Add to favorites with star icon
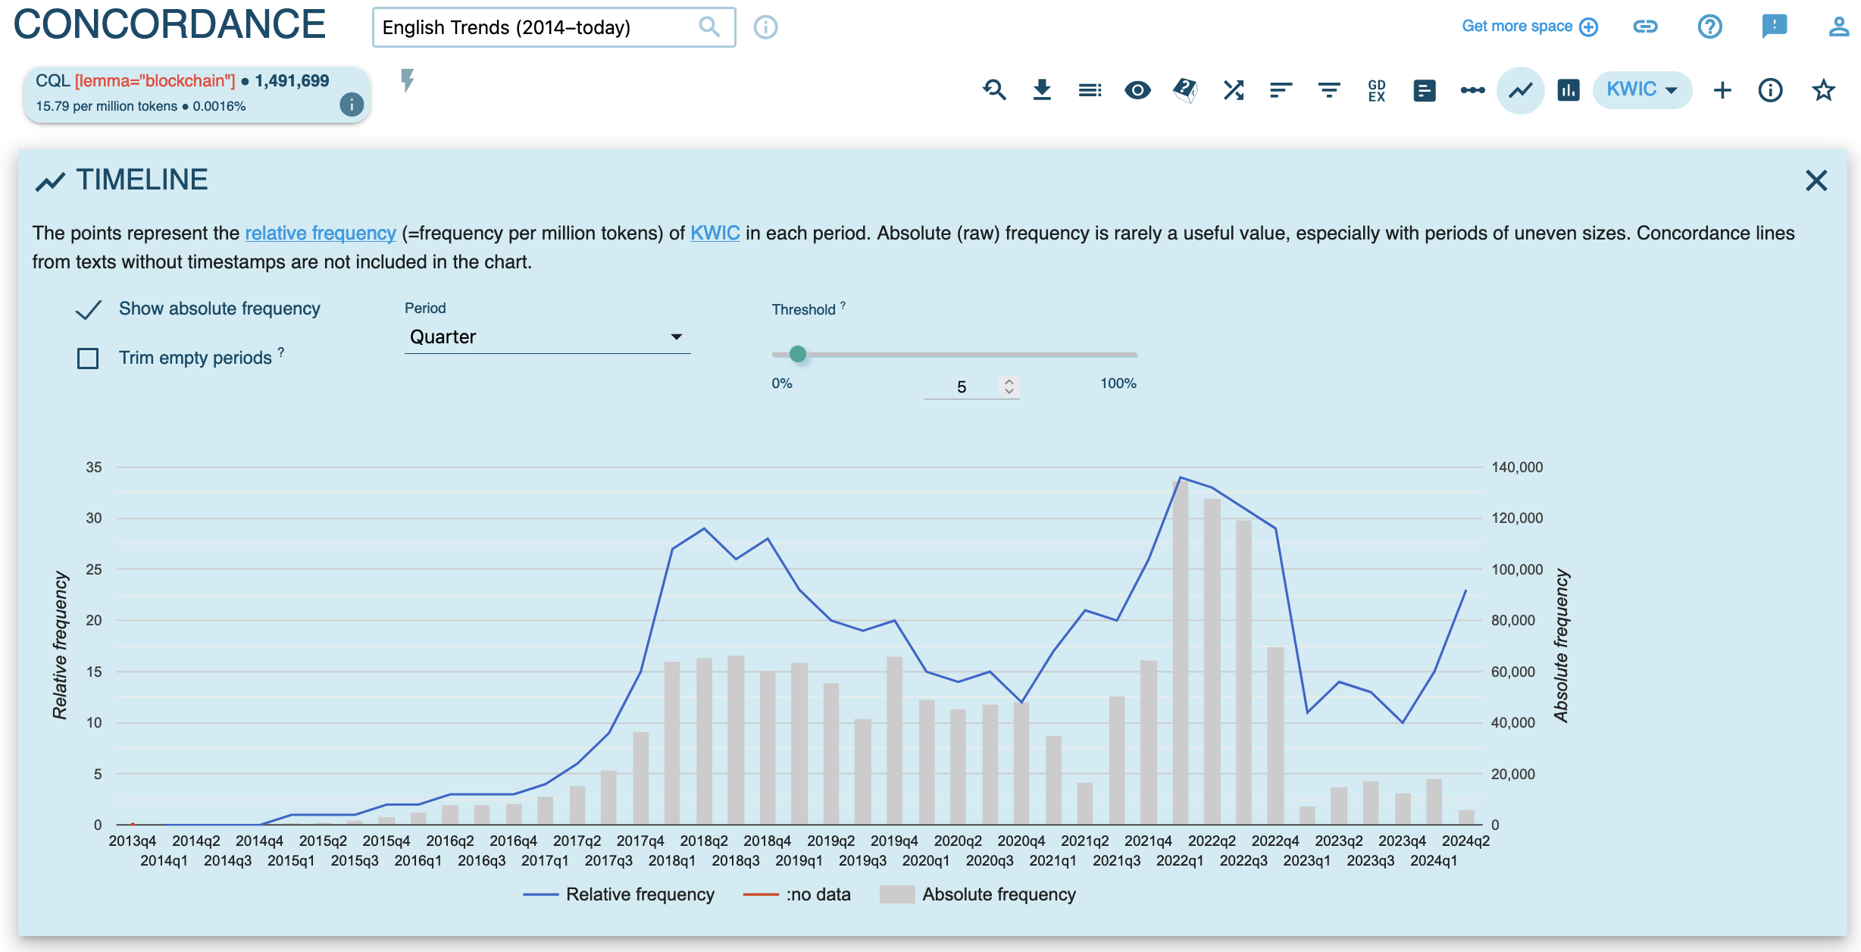 (1822, 90)
